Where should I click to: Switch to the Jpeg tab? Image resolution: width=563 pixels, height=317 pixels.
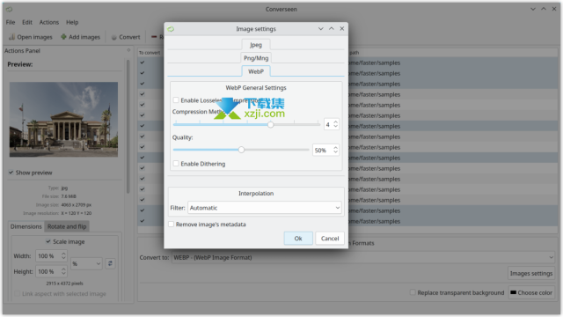pos(256,45)
